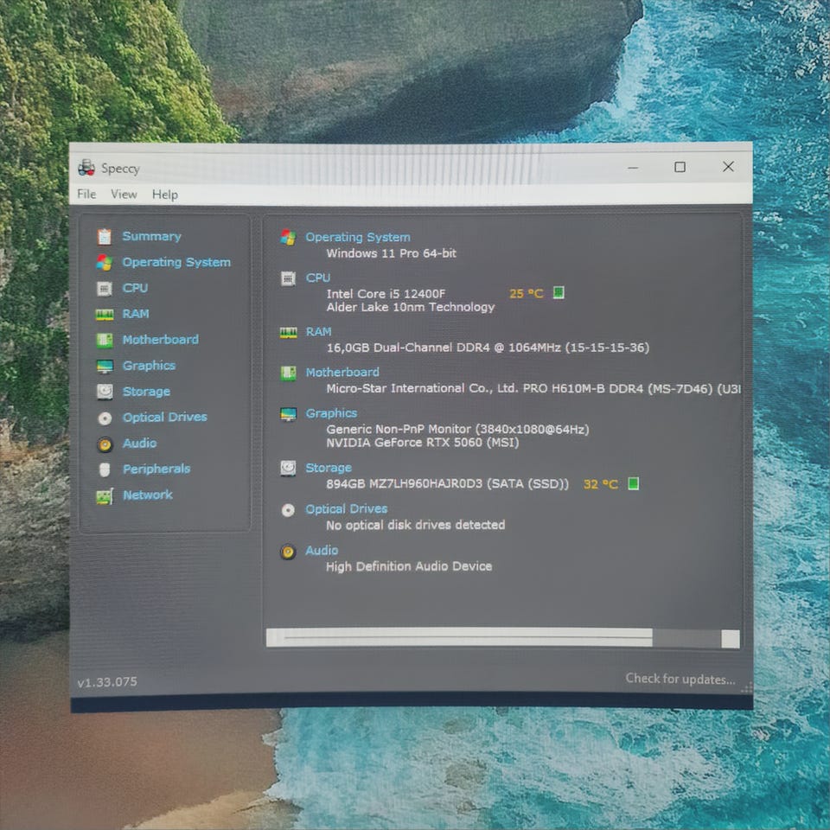Select Storage in the sidebar
830x830 pixels.
pos(146,391)
